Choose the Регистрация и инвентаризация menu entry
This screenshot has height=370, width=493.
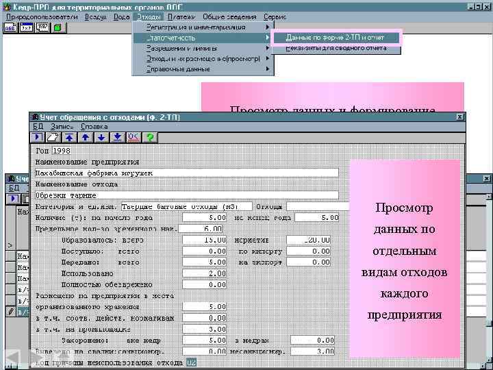click(203, 27)
